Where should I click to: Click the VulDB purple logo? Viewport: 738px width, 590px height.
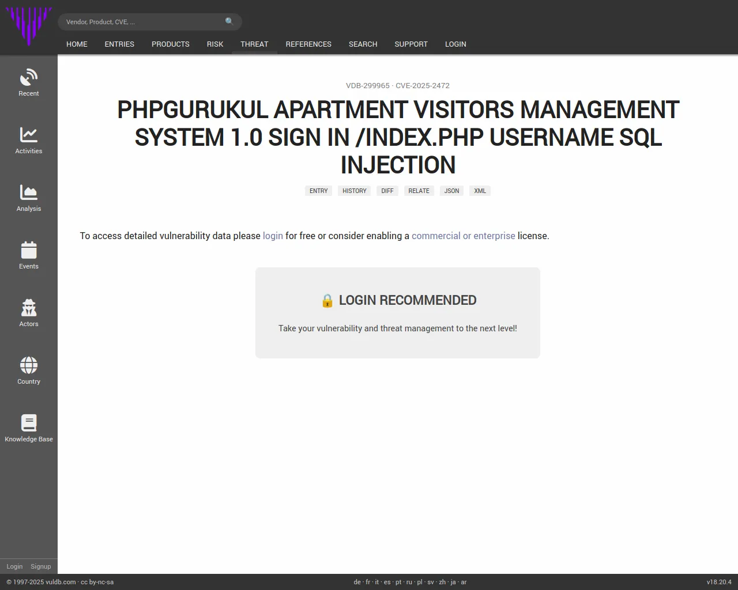click(x=28, y=26)
